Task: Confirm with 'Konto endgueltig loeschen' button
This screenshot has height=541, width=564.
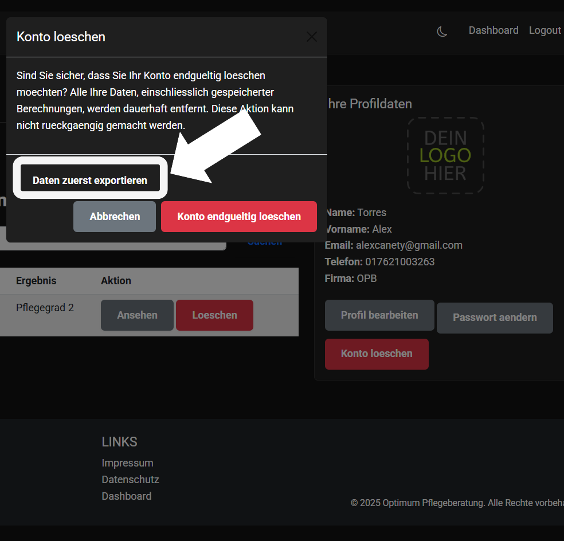Action: [238, 217]
